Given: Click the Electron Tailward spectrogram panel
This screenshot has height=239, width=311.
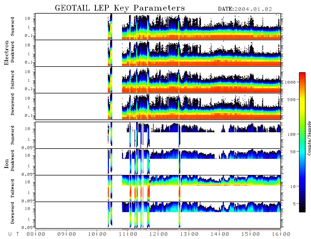Looking at the screenshot, I should tap(158, 80).
